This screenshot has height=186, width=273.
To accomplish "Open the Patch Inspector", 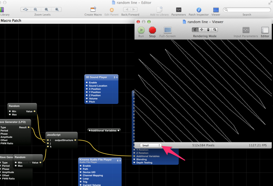I will 199,10.
